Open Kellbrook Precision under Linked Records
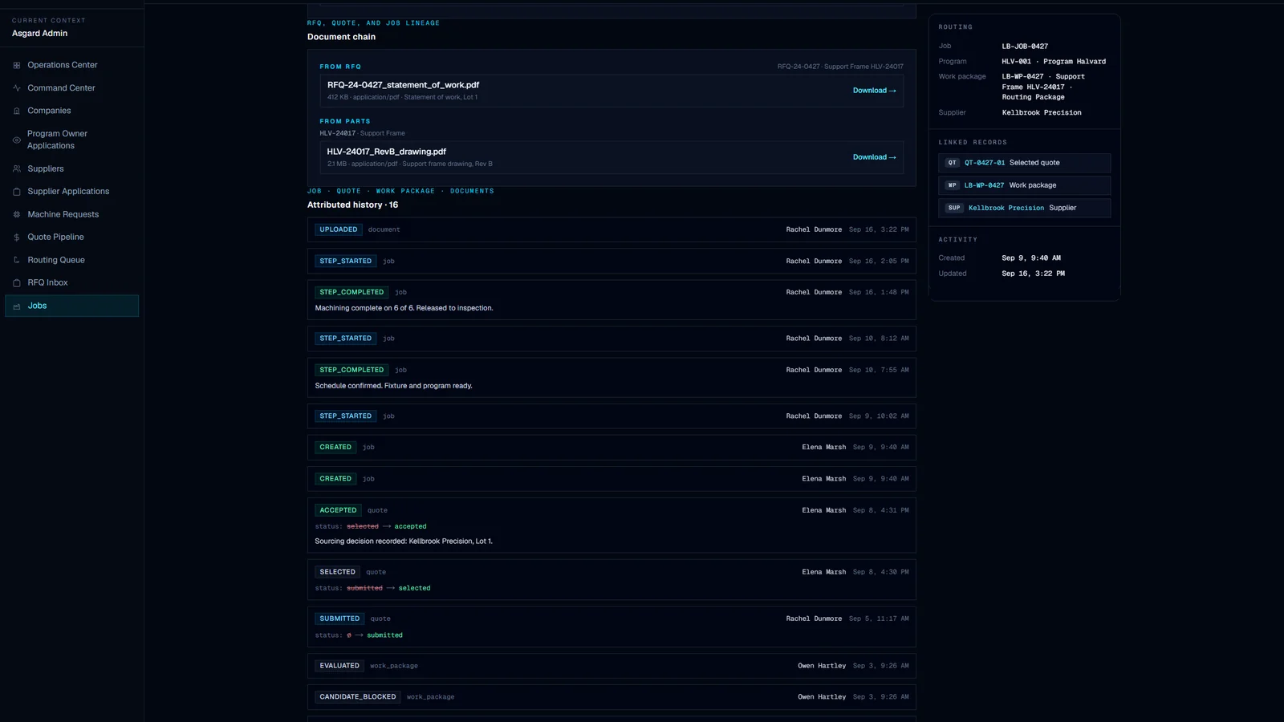This screenshot has width=1284, height=722. (1024, 208)
